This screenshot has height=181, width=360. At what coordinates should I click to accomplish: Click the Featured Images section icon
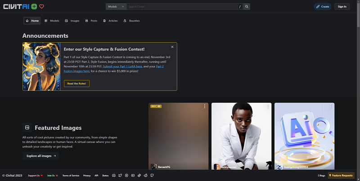tap(27, 128)
